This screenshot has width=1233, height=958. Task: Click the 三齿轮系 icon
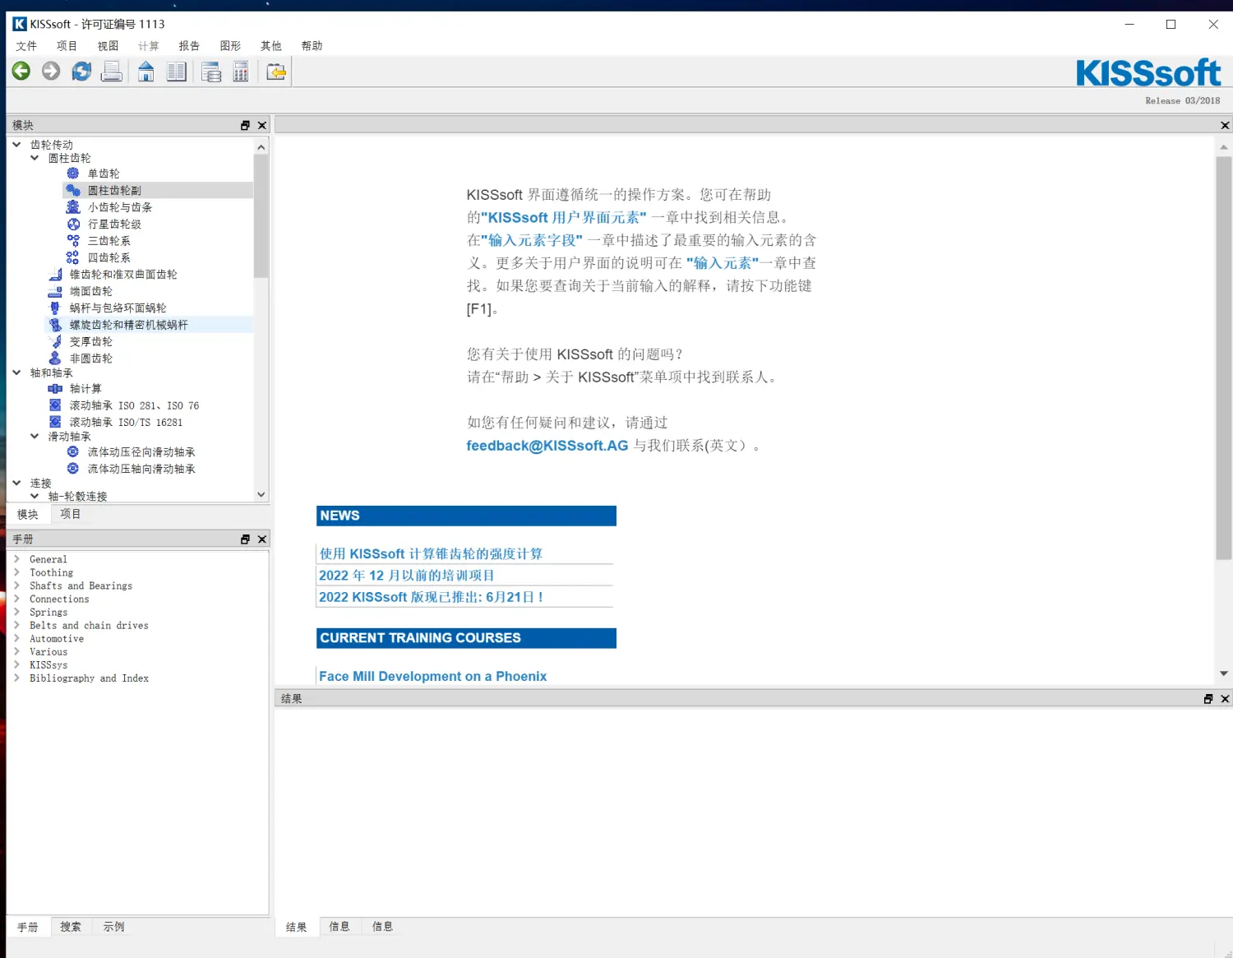pyautogui.click(x=73, y=241)
